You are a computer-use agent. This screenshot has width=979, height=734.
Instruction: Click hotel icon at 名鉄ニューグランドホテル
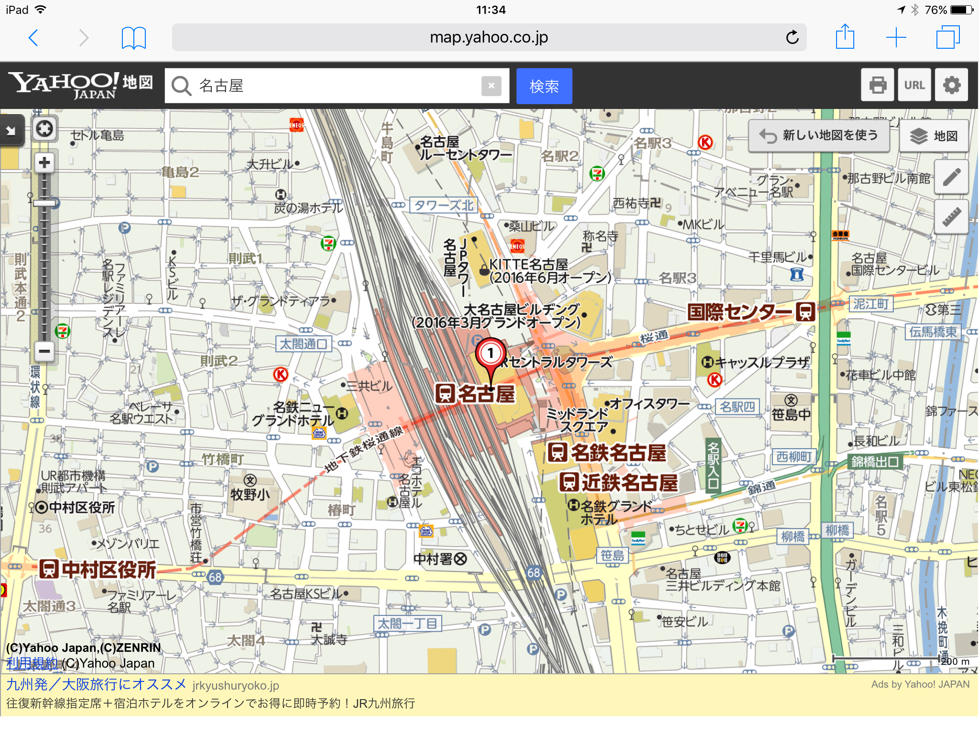[x=342, y=413]
